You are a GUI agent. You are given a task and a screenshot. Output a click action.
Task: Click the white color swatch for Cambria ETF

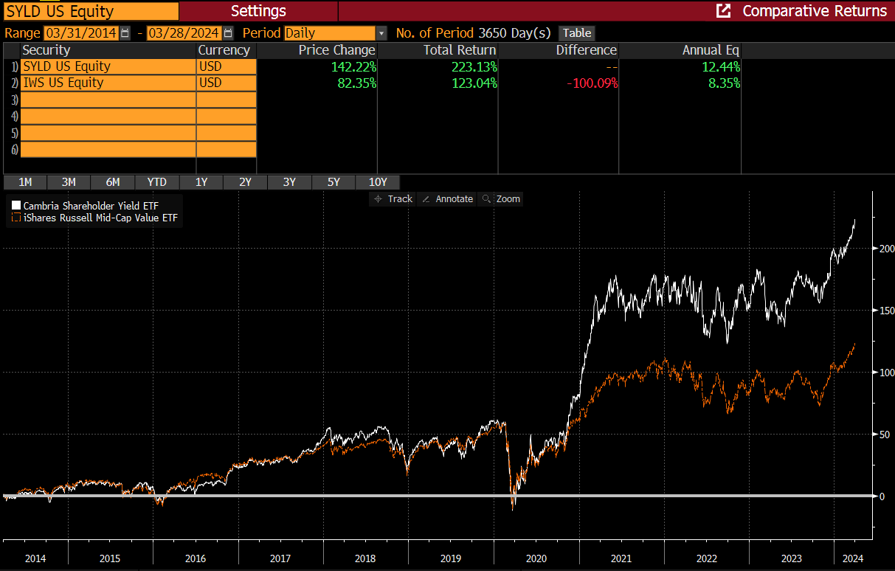tap(15, 206)
